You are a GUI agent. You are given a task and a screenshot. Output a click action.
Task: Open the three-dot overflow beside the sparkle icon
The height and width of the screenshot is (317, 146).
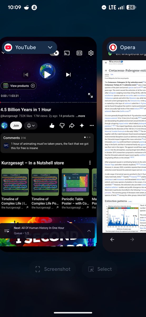pyautogui.click(x=92, y=126)
